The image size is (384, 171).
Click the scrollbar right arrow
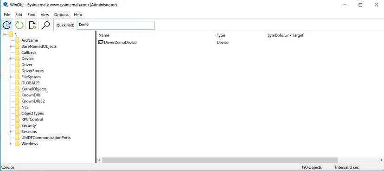(381, 160)
